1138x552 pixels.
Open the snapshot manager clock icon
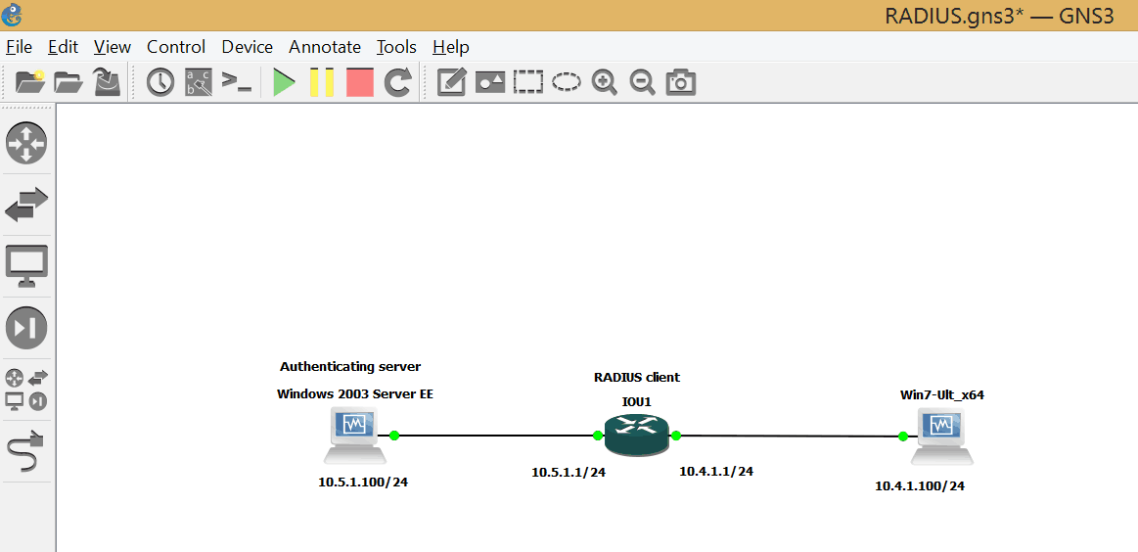pyautogui.click(x=160, y=82)
